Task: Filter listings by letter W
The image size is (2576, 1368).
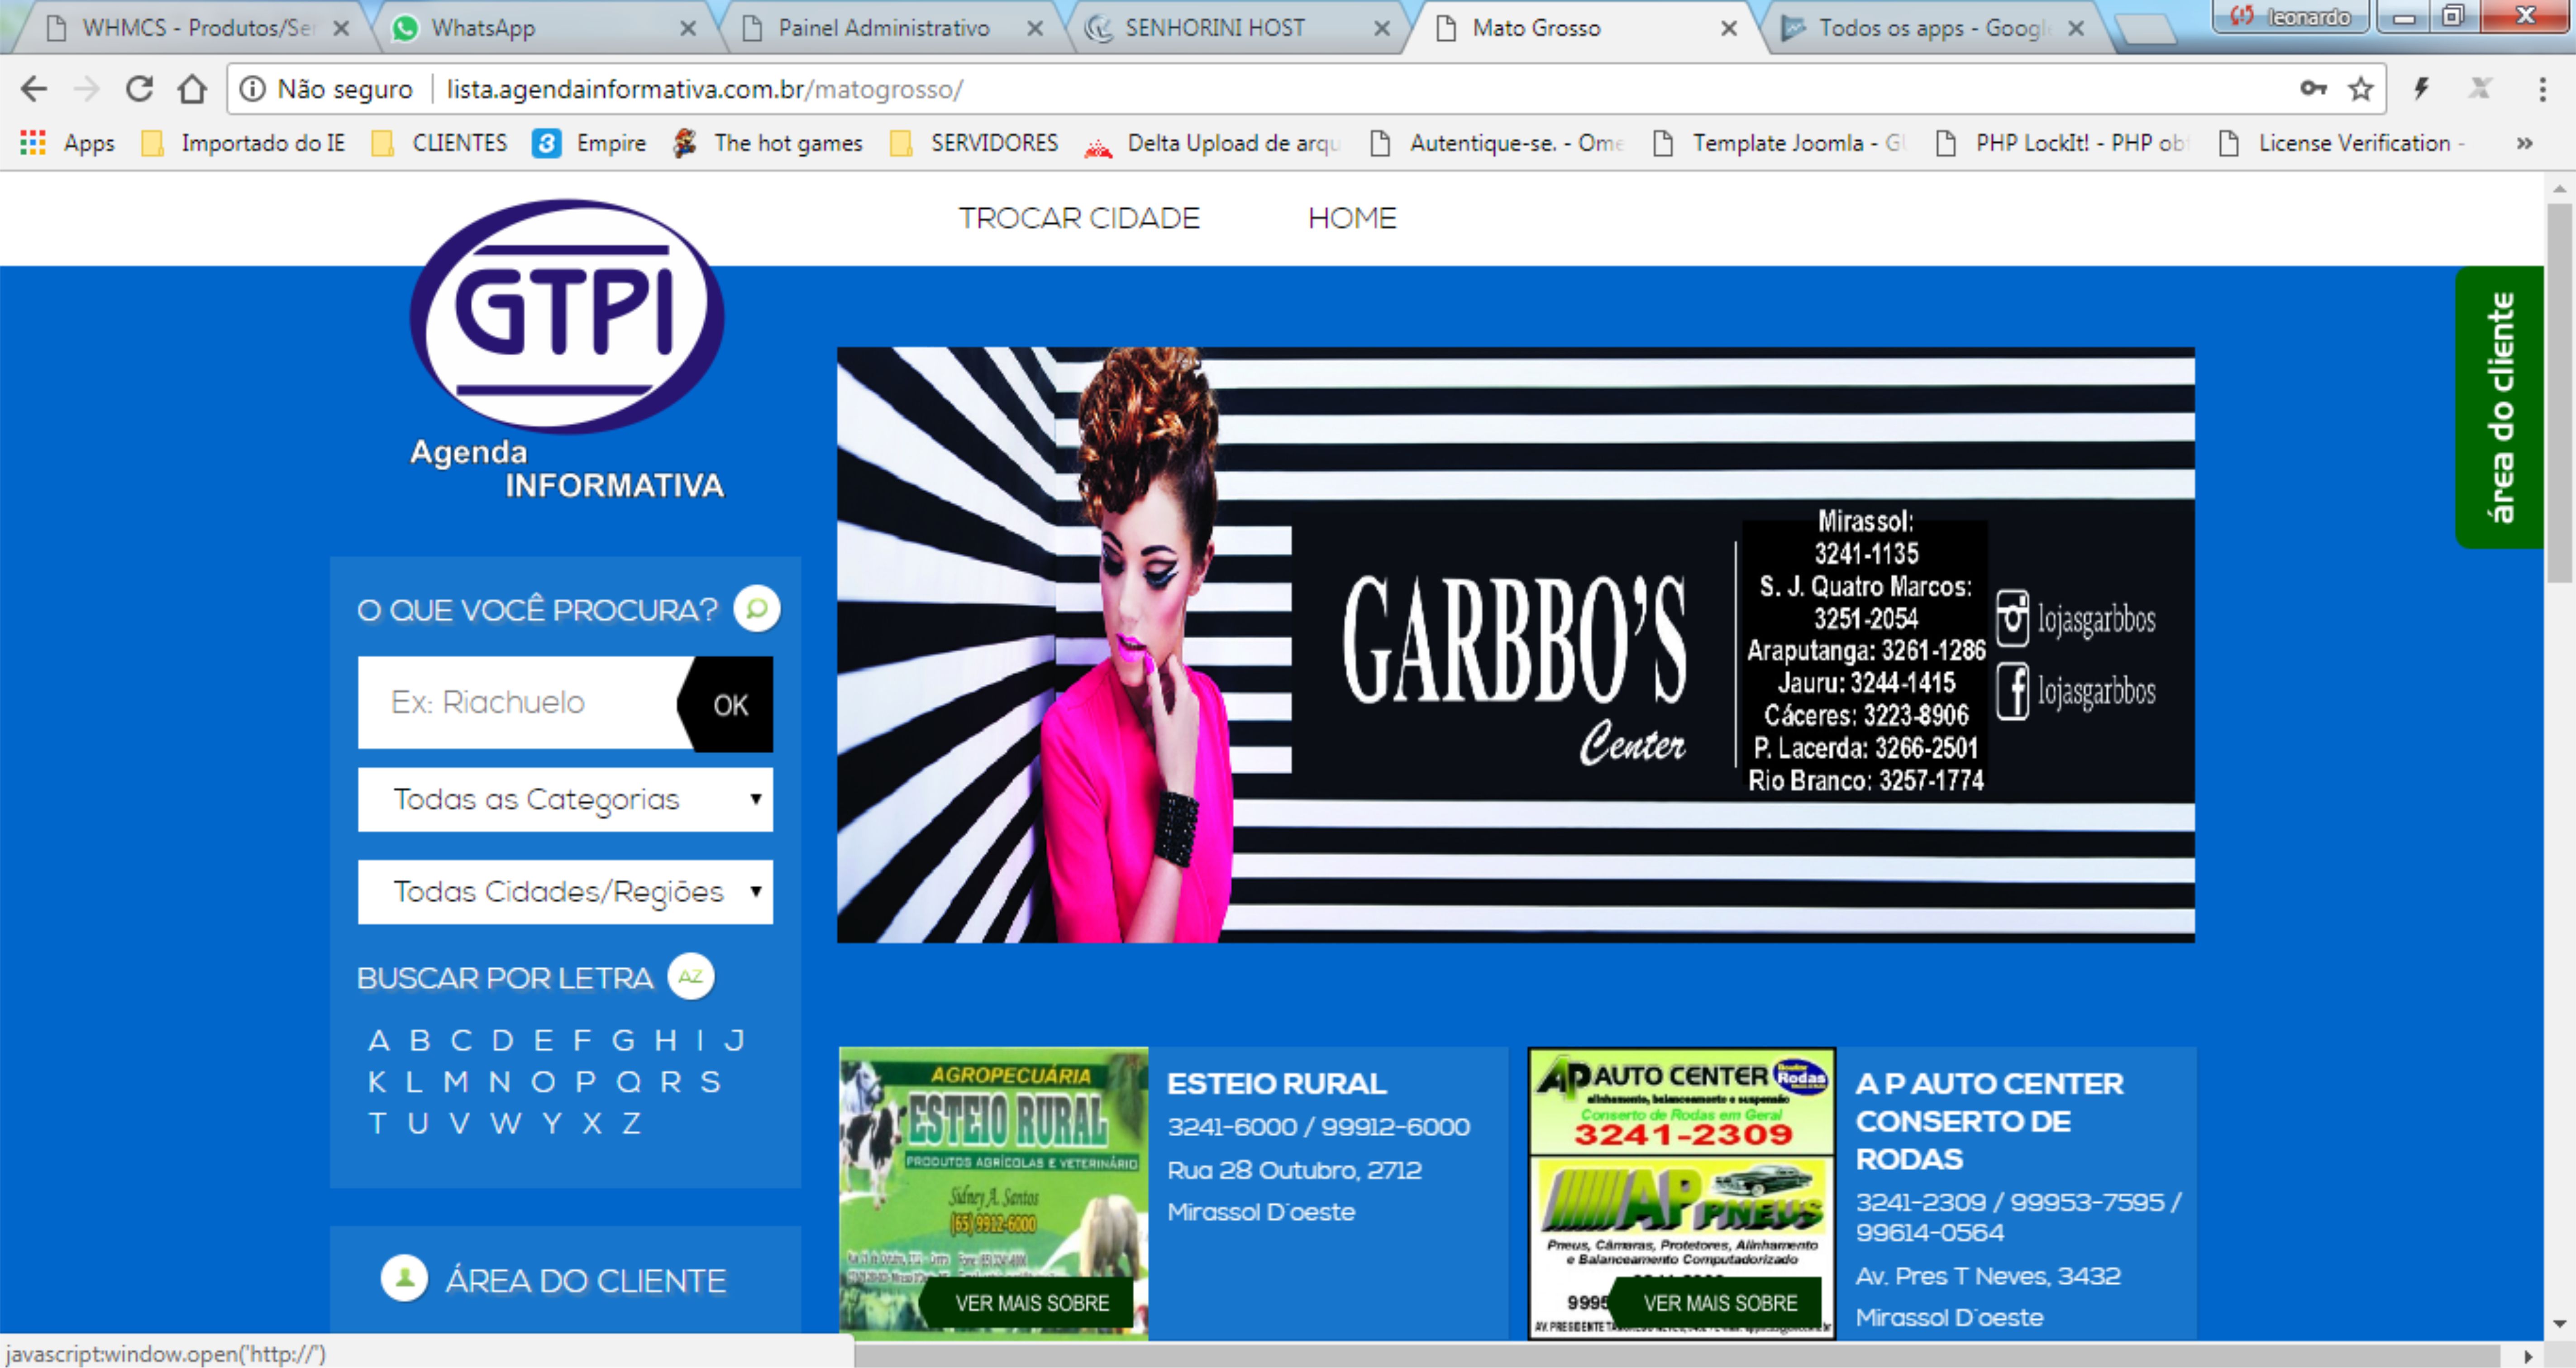Action: (505, 1124)
